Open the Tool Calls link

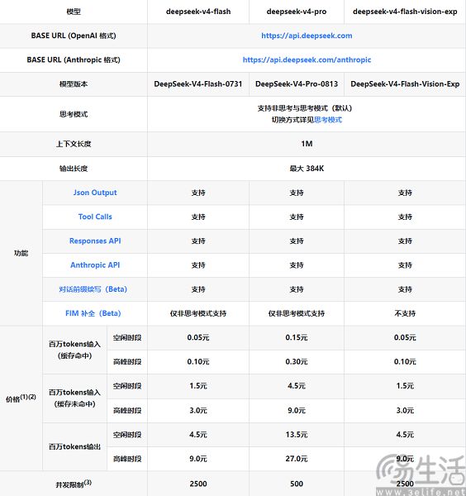pyautogui.click(x=95, y=217)
